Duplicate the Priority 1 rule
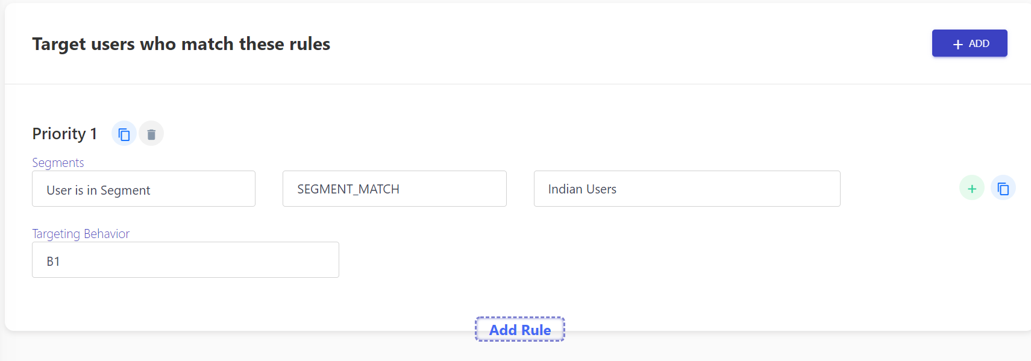Screen dimensions: 1031x361 pos(124,134)
